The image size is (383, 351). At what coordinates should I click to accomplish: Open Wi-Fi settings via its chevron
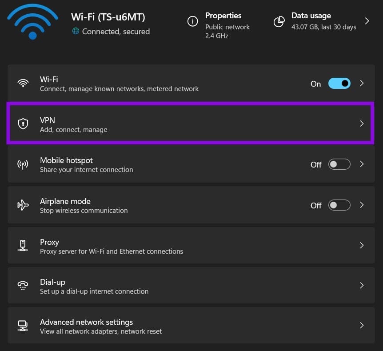[x=362, y=83]
